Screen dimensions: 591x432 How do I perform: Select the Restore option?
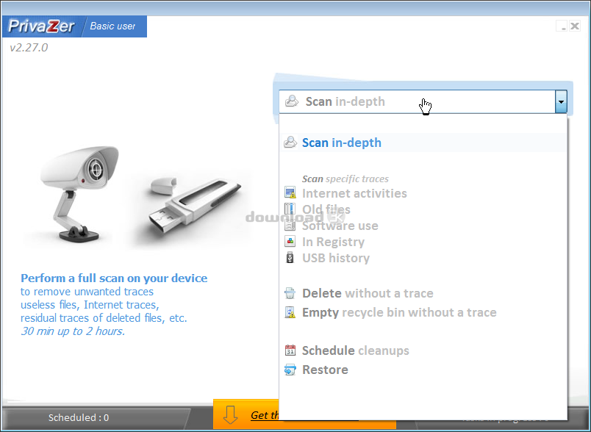coord(325,370)
